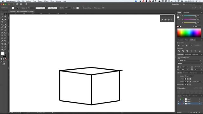Click the Preferences button
The image size is (203, 114).
pyautogui.click(x=97, y=8)
